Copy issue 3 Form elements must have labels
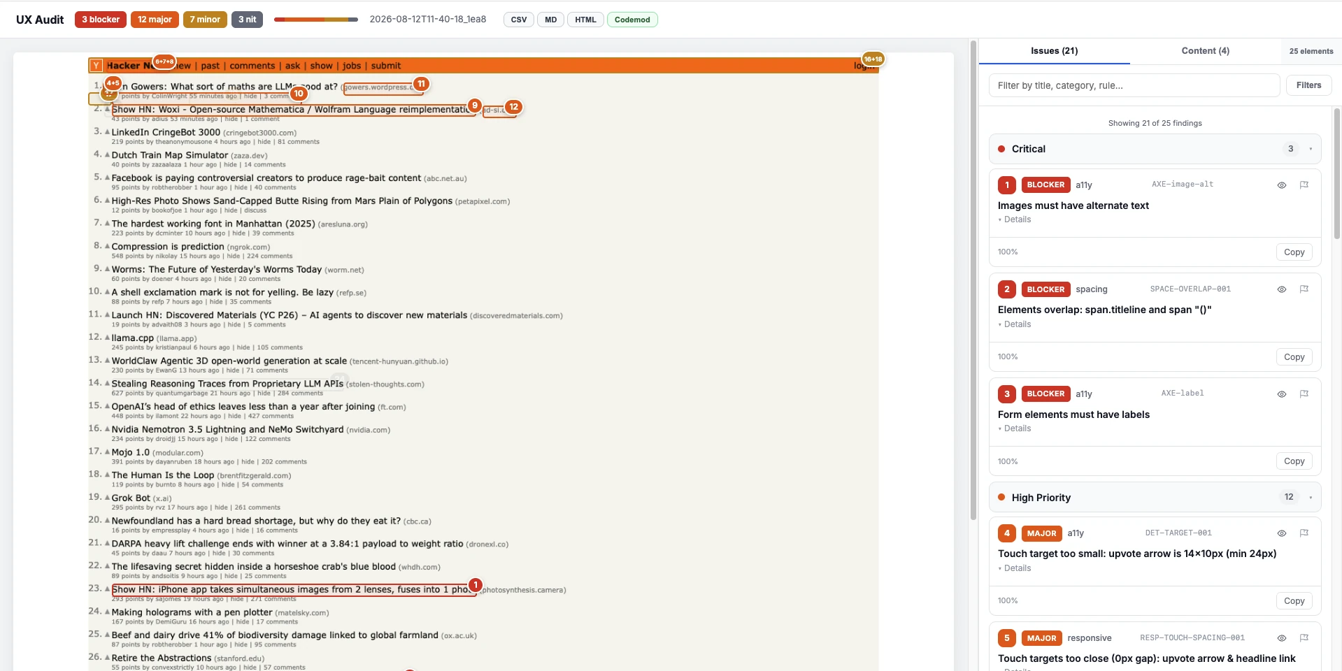 point(1294,461)
